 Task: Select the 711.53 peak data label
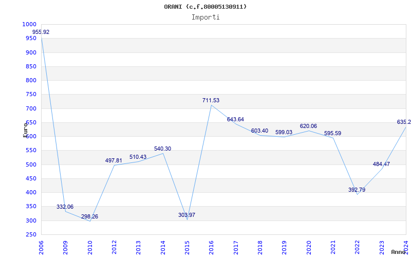pyautogui.click(x=211, y=100)
